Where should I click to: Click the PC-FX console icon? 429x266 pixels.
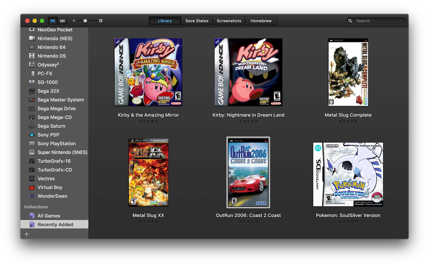(33, 74)
